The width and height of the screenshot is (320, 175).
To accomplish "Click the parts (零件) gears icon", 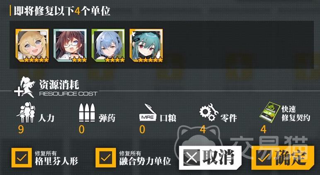I will pos(209,112).
